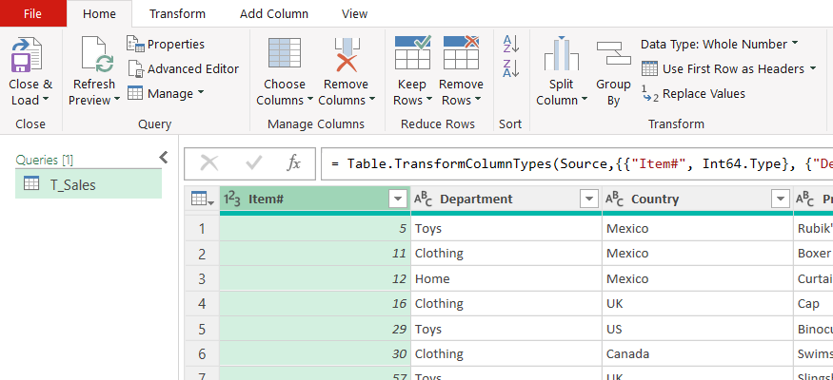The image size is (833, 380).
Task: Collapse the Queries pane
Action: 164,157
